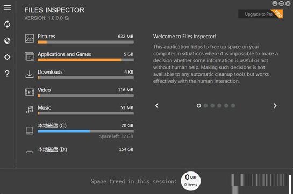Open Applications and Games category
This screenshot has width=293, height=194.
tap(79, 56)
